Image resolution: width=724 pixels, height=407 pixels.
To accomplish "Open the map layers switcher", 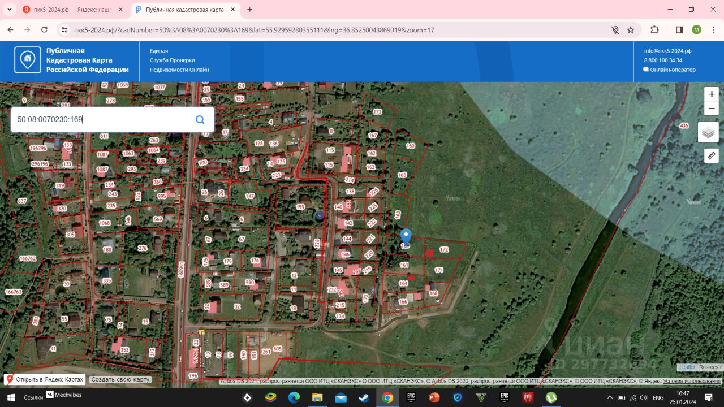I will tap(708, 132).
